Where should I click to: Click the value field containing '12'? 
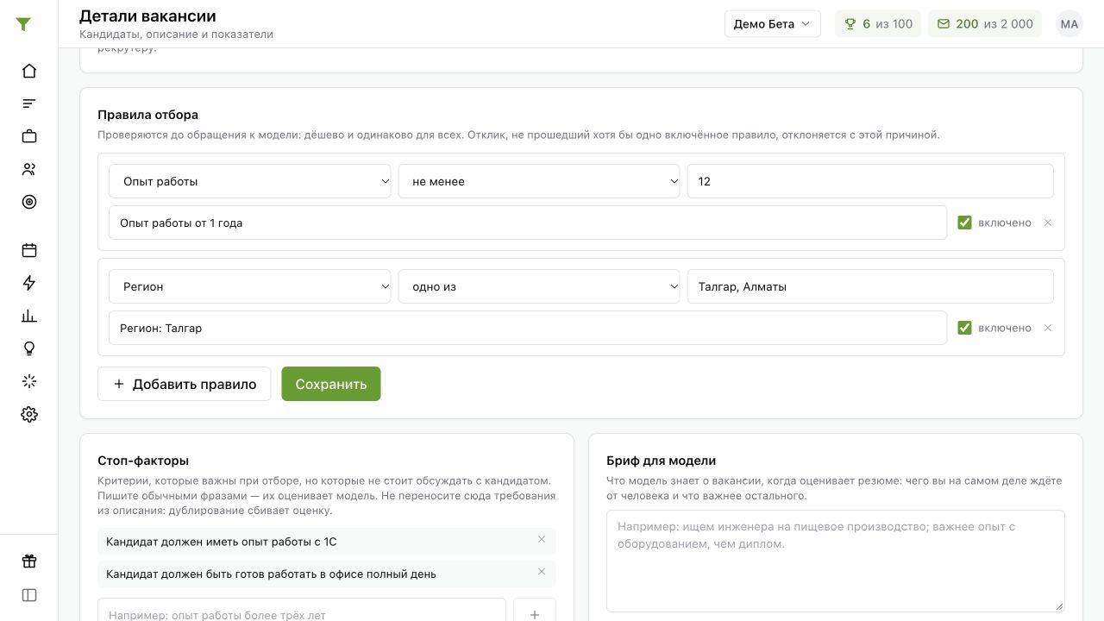[870, 181]
